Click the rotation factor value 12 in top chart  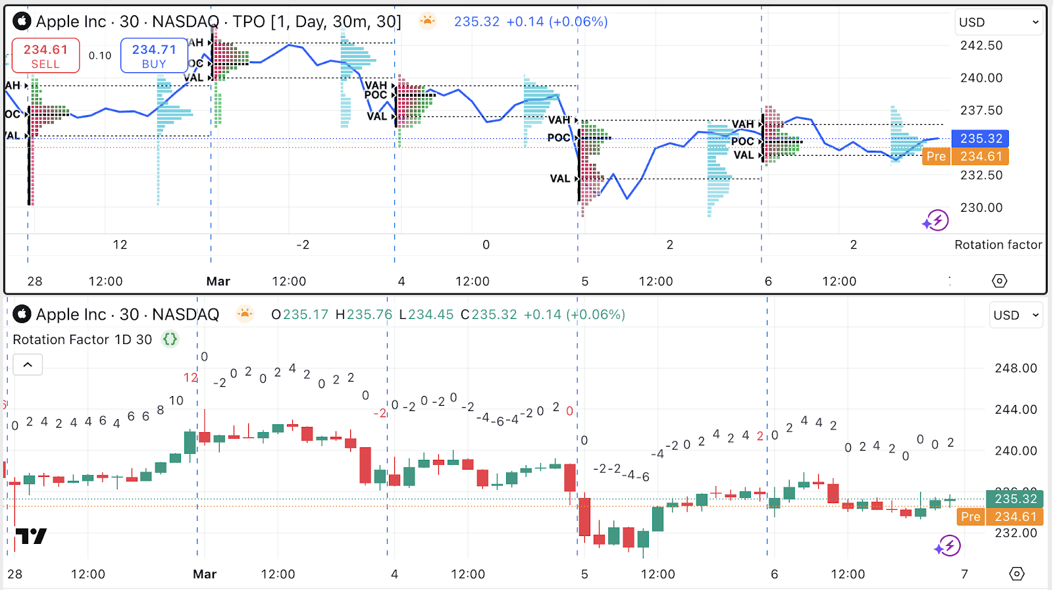pyautogui.click(x=120, y=245)
